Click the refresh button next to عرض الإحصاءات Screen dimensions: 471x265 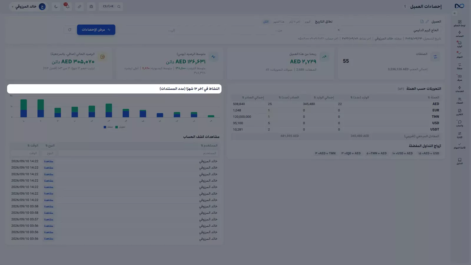(x=70, y=30)
